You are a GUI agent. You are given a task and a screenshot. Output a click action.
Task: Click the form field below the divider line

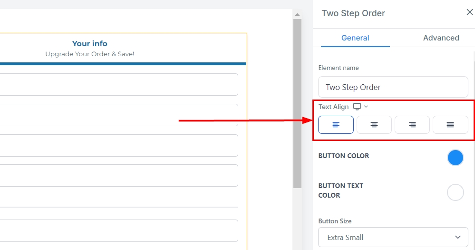[x=119, y=231]
